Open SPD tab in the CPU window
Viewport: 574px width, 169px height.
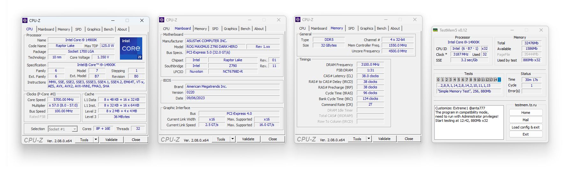point(78,29)
